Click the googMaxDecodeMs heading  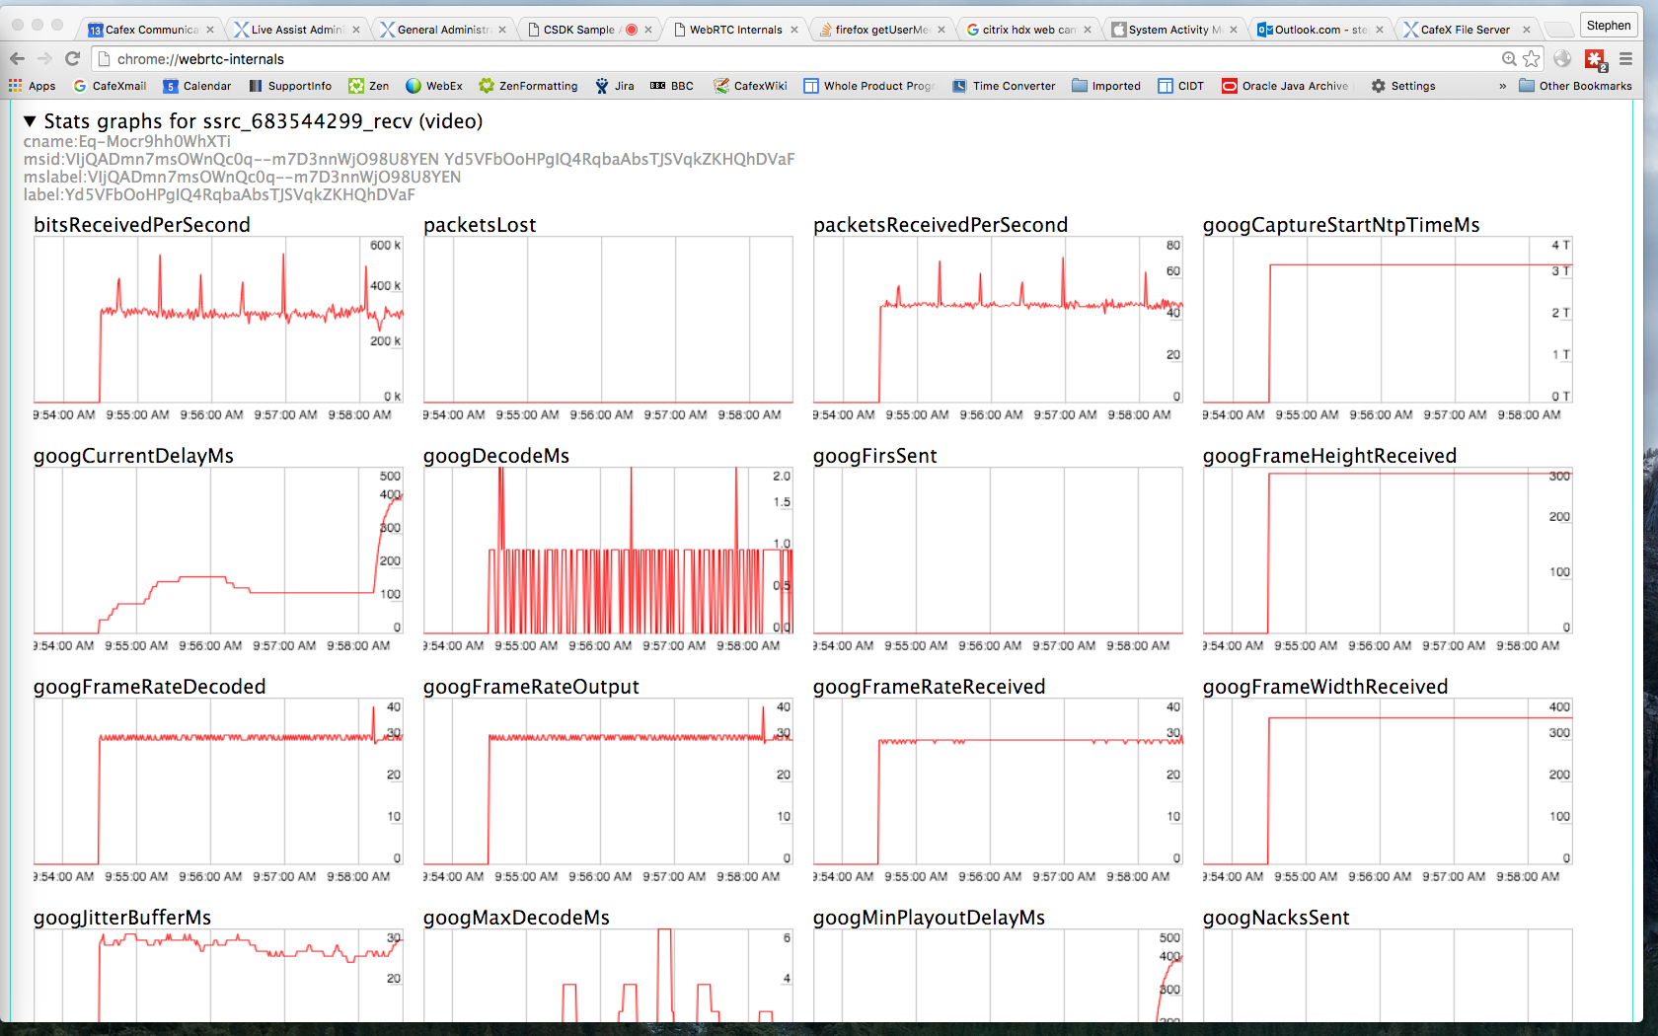pyautogui.click(x=516, y=918)
